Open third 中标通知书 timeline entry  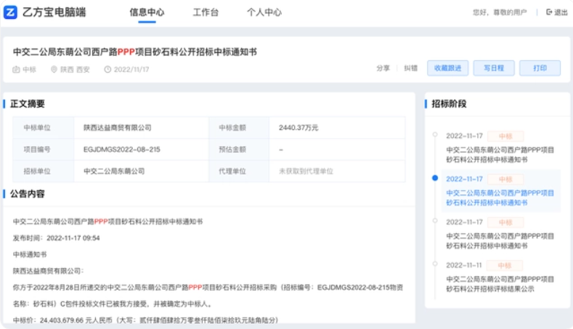[500, 241]
